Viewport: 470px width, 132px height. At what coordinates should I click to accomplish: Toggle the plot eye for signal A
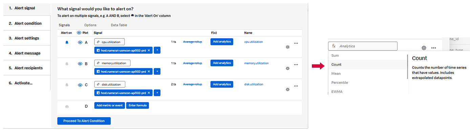pyautogui.click(x=80, y=42)
